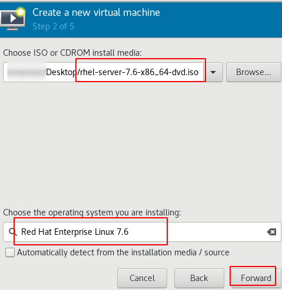The image size is (282, 290).
Task: Click the virtual machine monitor icon in header
Action: pos(13,19)
